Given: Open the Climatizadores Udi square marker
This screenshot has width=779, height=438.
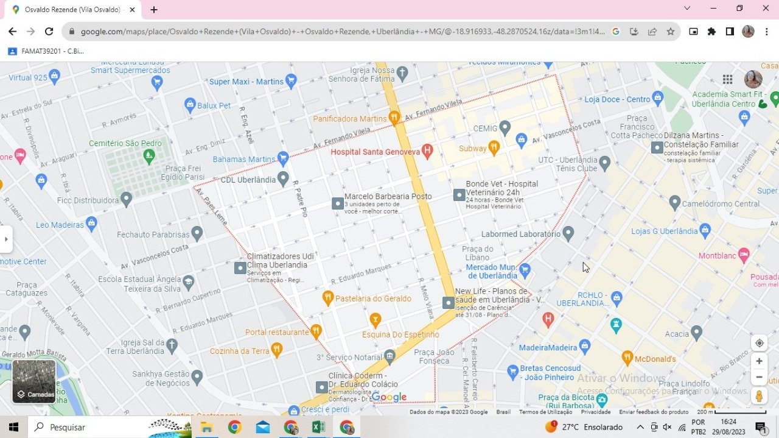Looking at the screenshot, I should point(240,267).
